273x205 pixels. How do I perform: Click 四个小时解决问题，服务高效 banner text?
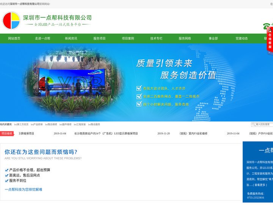pyautogui.click(x=166, y=104)
